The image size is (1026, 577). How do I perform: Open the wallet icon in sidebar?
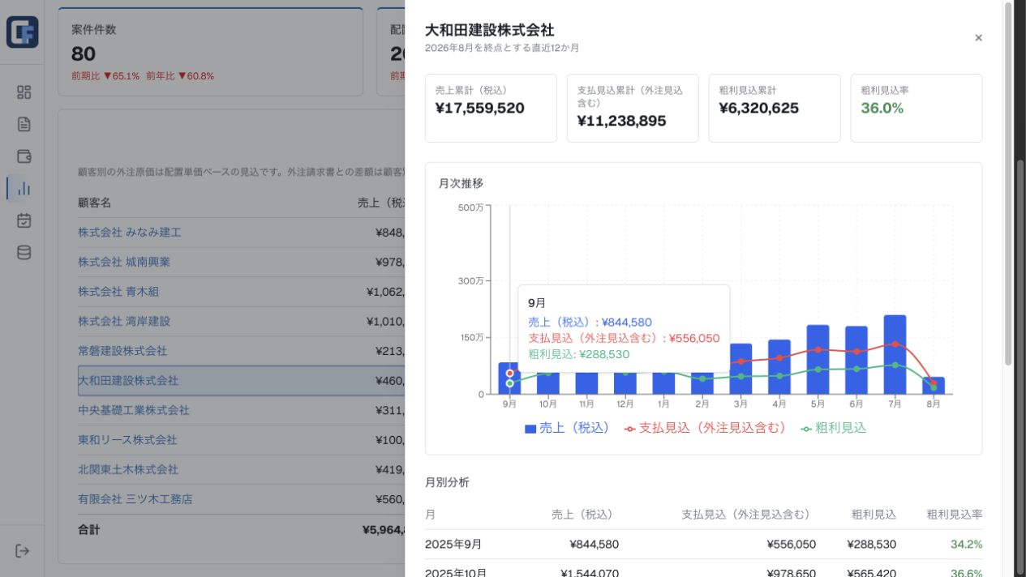coord(24,156)
